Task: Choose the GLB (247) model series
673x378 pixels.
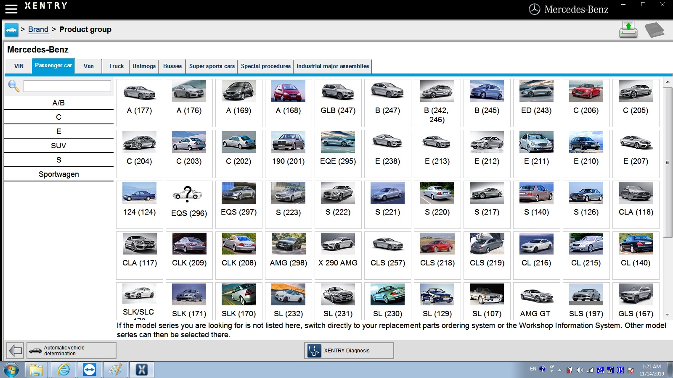Action: point(338,103)
